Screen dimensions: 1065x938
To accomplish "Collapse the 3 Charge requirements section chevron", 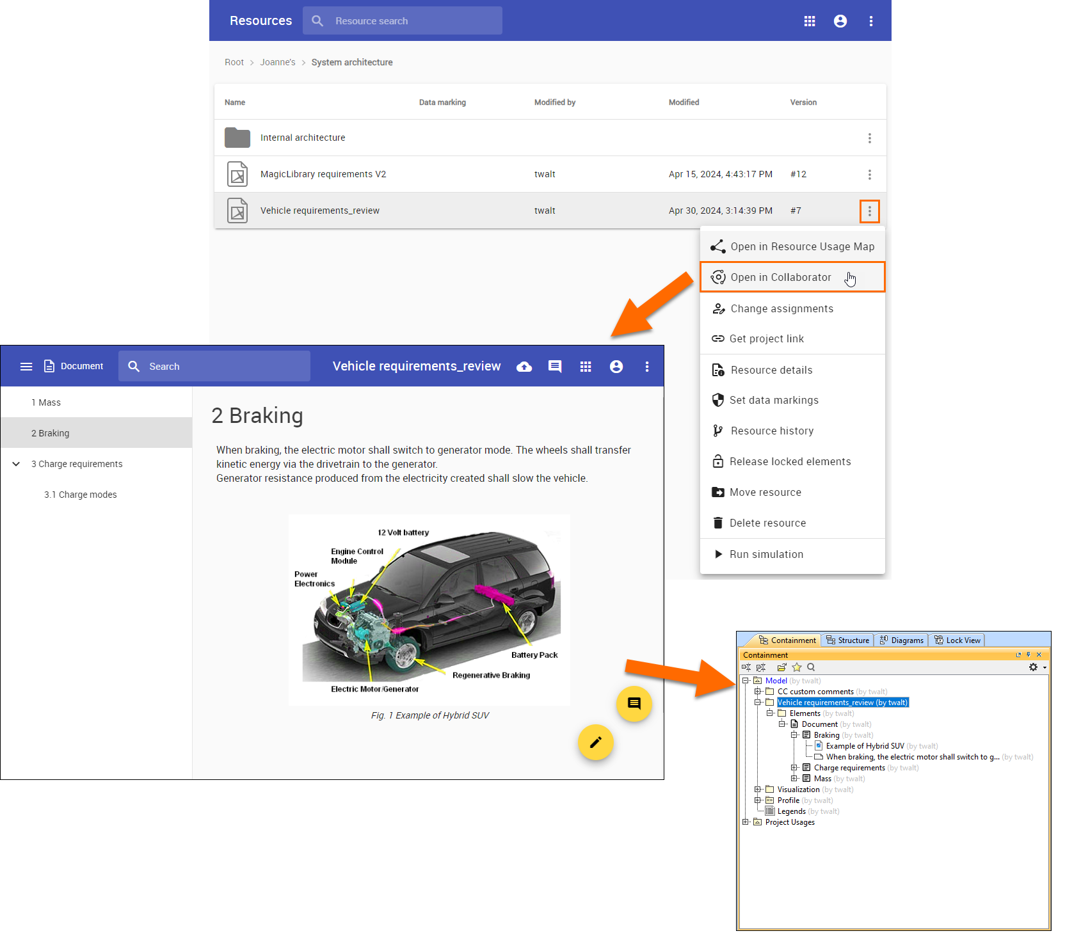I will 16,464.
